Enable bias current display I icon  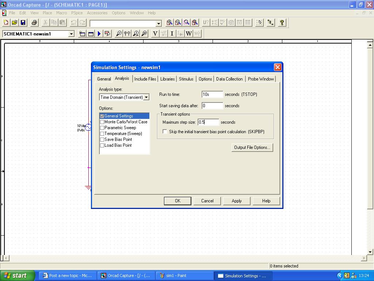click(172, 34)
